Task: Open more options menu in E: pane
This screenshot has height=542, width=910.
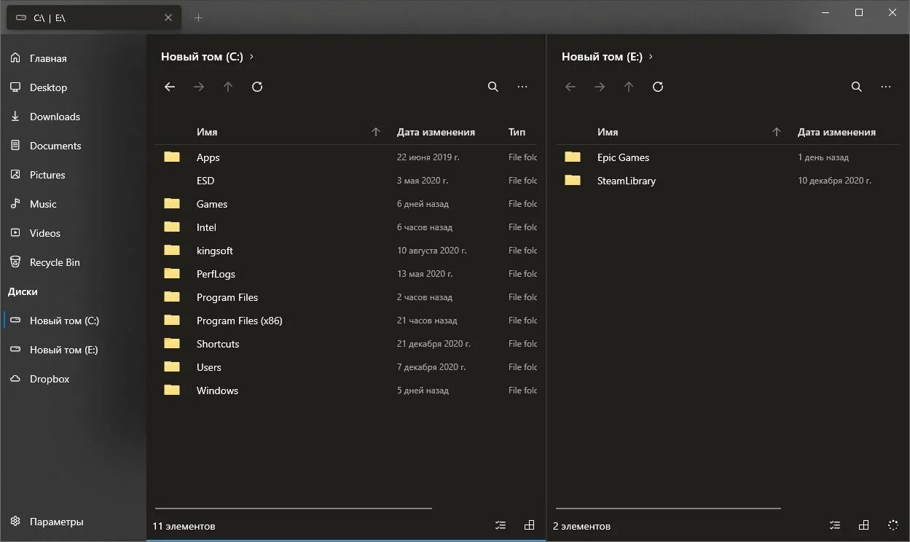Action: pos(886,87)
